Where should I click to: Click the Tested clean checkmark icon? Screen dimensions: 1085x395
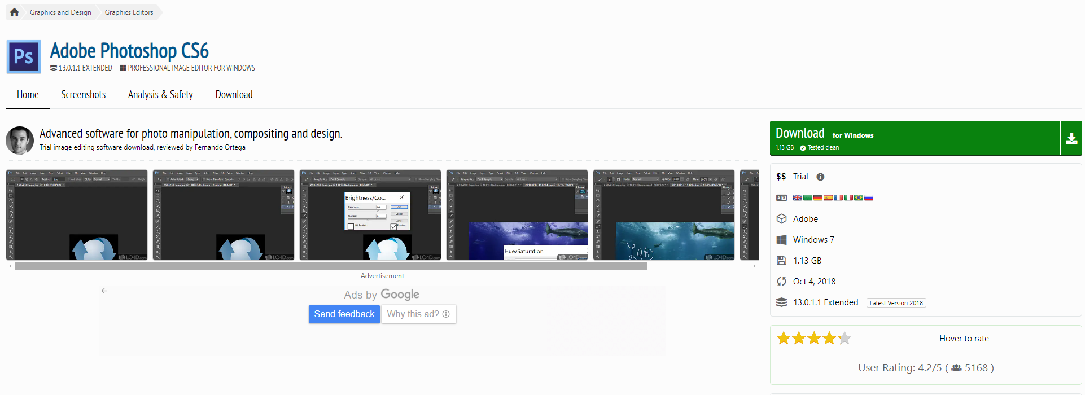click(x=803, y=148)
